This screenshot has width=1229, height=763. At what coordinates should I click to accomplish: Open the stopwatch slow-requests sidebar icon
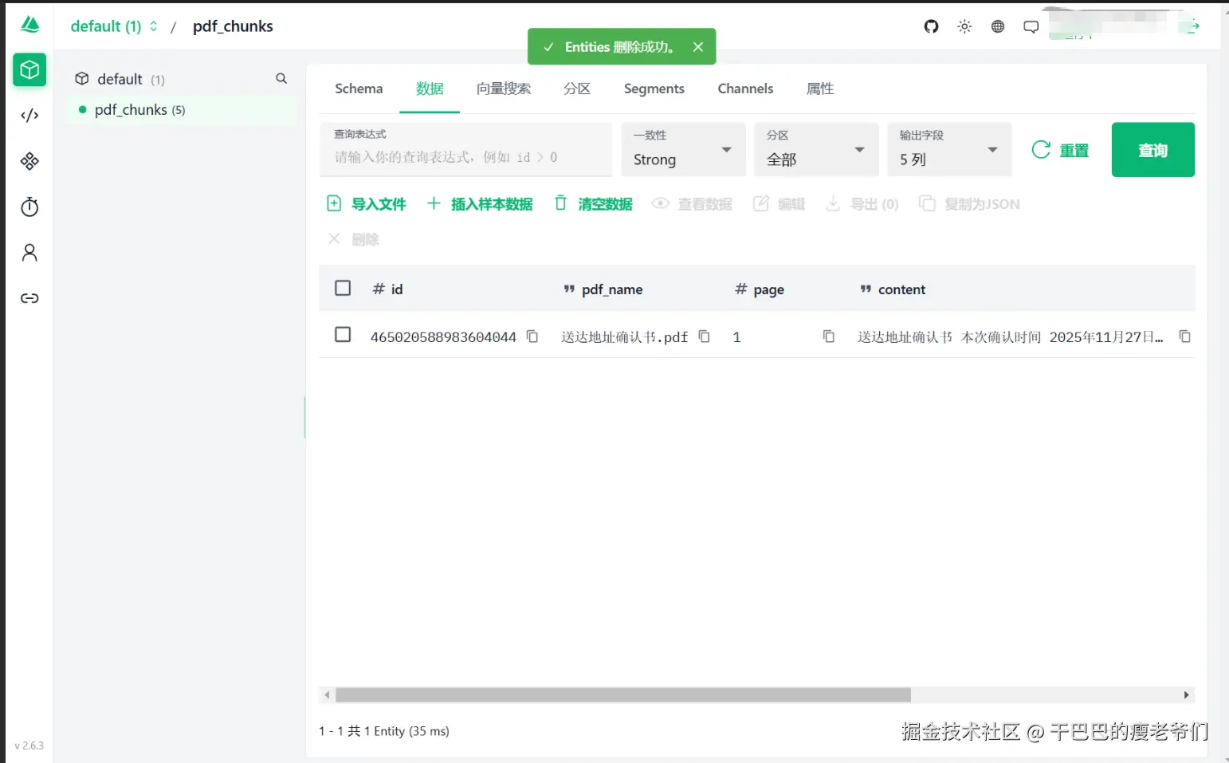point(29,207)
